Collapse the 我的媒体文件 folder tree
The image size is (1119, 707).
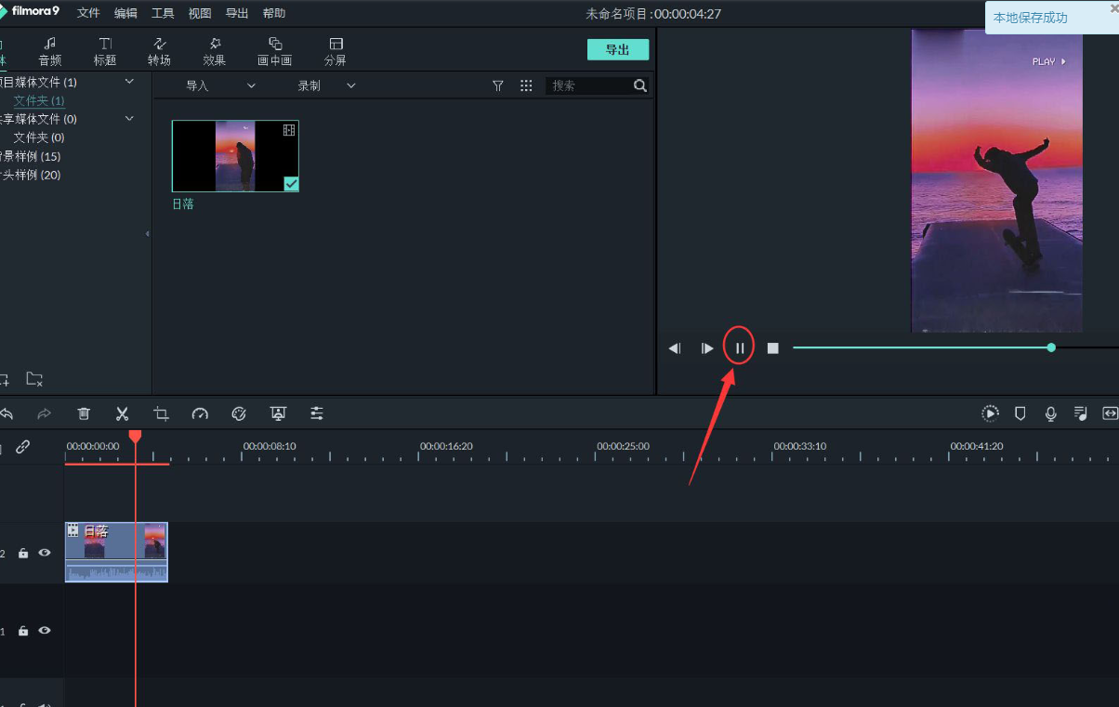[x=130, y=82]
